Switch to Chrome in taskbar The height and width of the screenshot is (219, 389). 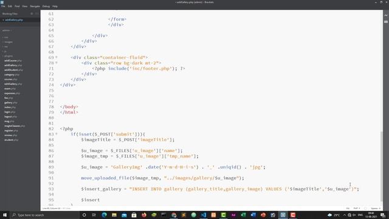(174, 215)
